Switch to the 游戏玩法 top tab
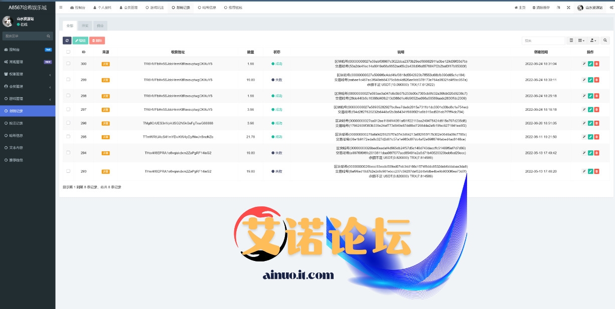615x309 pixels. (x=155, y=8)
